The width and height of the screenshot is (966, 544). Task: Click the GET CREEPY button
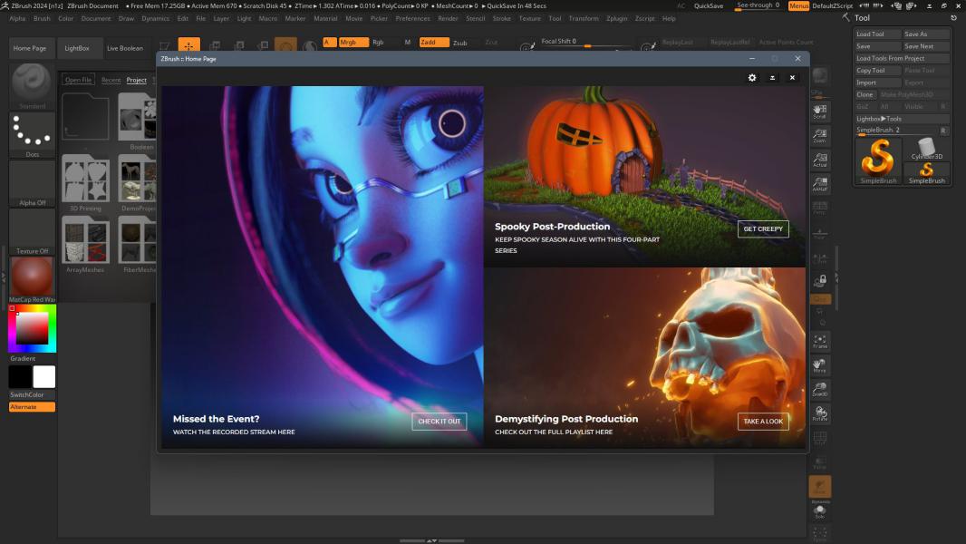pos(763,228)
